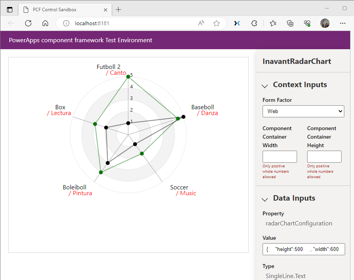Open the Collections icon

[x=290, y=23]
